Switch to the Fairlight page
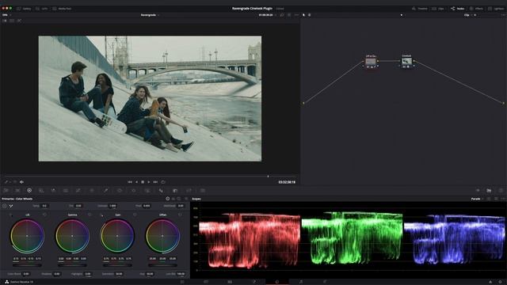 (x=301, y=282)
